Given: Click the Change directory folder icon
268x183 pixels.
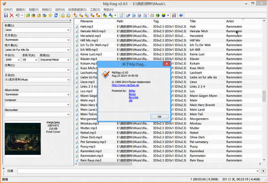Looking at the screenshot, I should point(28,15).
